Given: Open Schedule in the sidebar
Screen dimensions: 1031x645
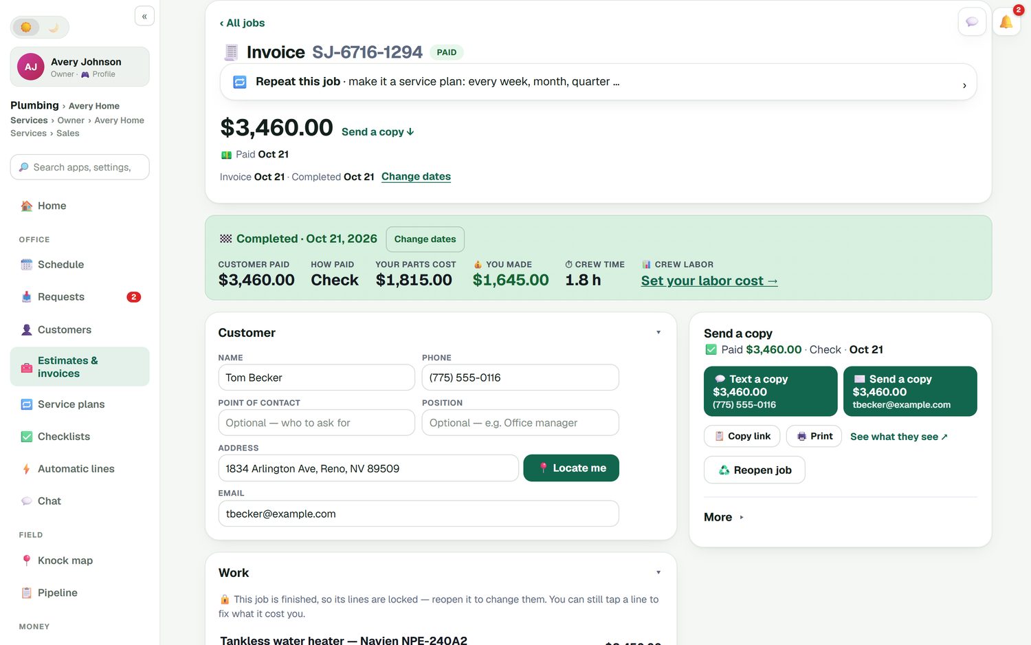Looking at the screenshot, I should (x=80, y=265).
